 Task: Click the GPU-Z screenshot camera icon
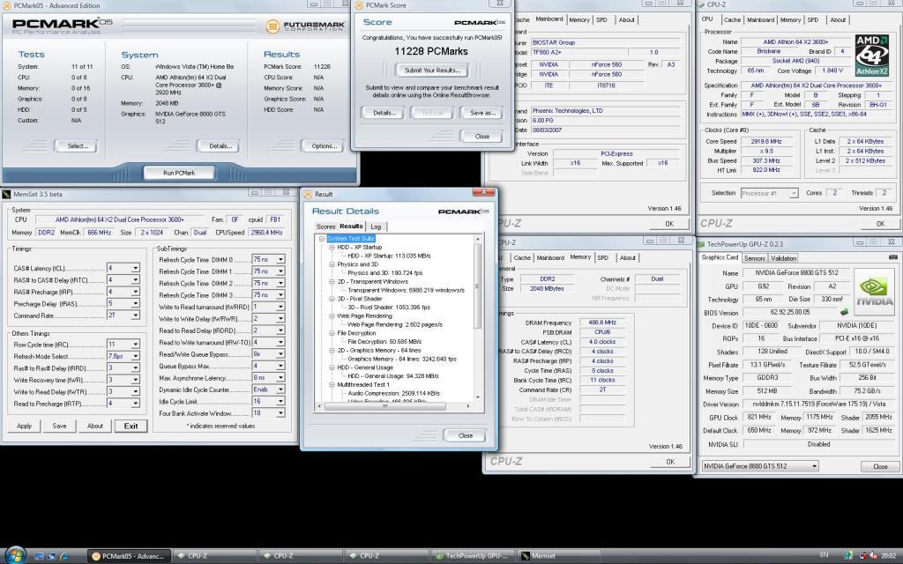coord(892,257)
